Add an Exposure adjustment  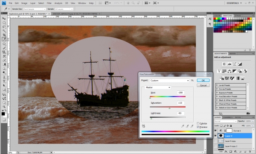pos(240,64)
